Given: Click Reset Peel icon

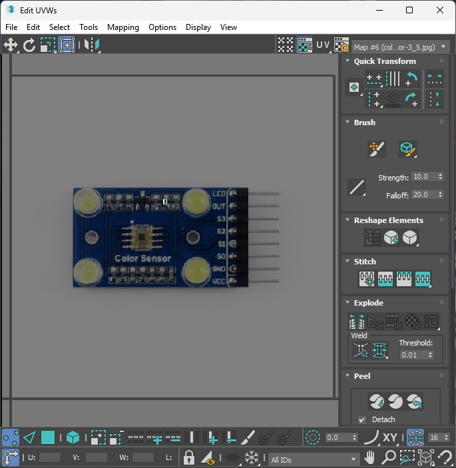Looking at the screenshot, I should [x=414, y=401].
